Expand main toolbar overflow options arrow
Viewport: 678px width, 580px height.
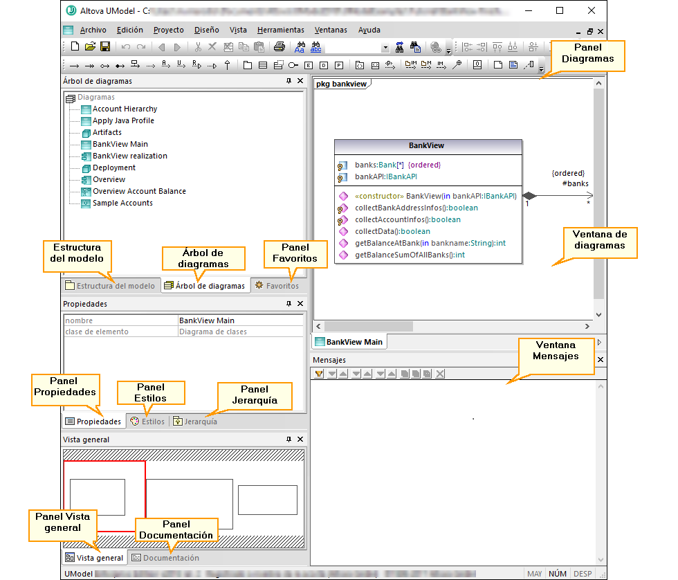coord(449,50)
